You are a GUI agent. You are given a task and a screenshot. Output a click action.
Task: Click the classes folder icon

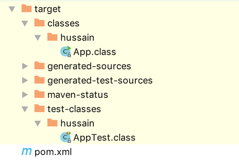coord(39,23)
